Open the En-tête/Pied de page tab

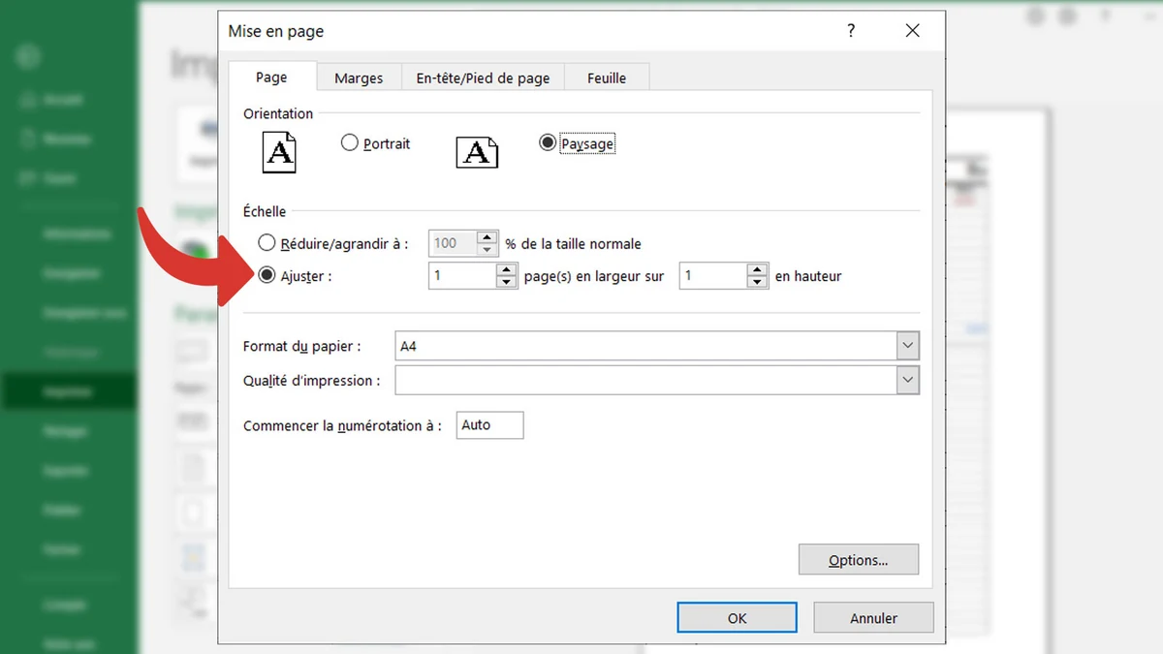click(x=483, y=78)
